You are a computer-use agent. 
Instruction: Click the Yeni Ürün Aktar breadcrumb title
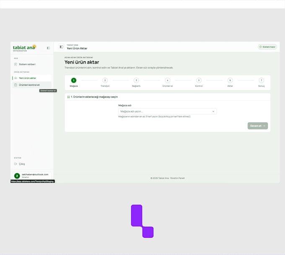[77, 48]
